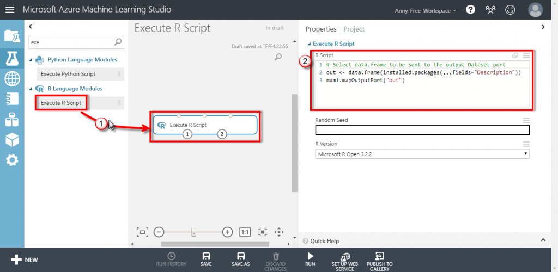The image size is (558, 272).
Task: Open the Projects sidebar icon
Action: coord(12,36)
